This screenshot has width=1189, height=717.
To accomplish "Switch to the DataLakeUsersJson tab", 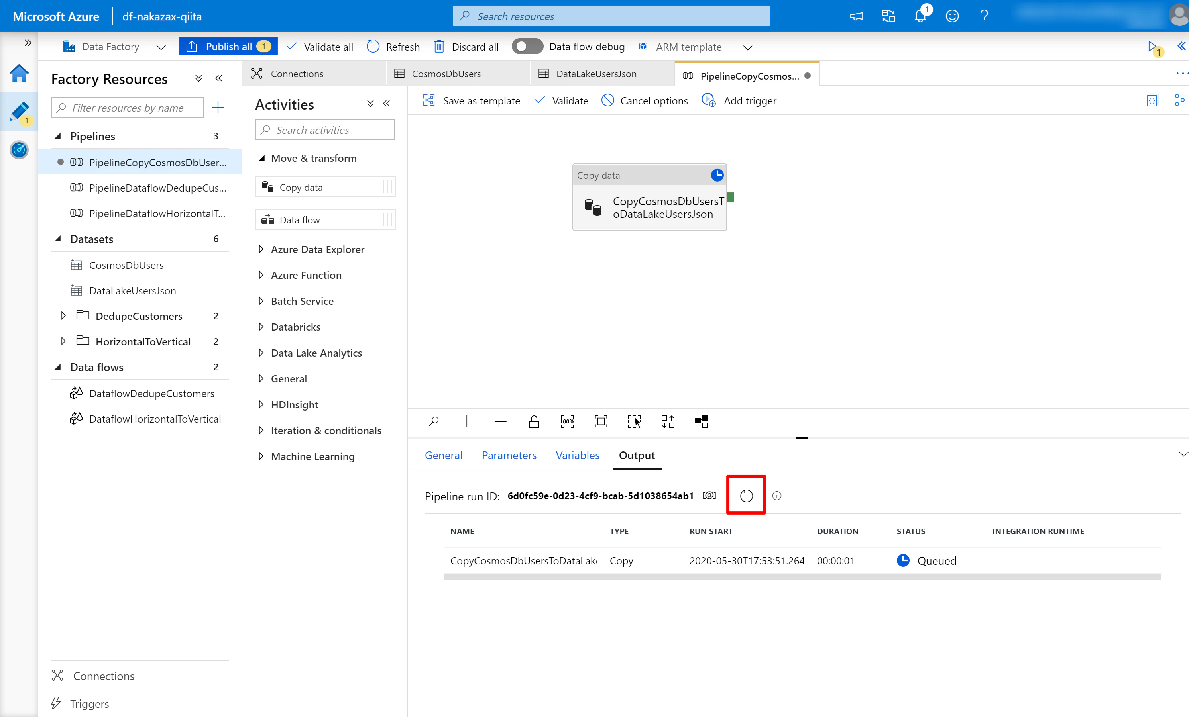I will click(x=602, y=74).
